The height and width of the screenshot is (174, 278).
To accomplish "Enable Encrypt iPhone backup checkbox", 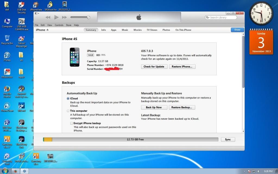I will point(71,123).
